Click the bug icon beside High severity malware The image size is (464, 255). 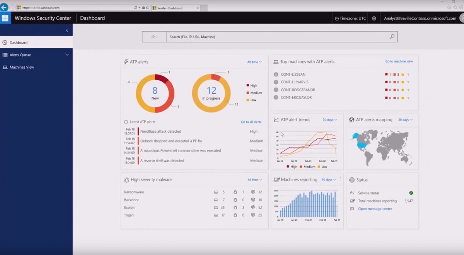(x=126, y=180)
